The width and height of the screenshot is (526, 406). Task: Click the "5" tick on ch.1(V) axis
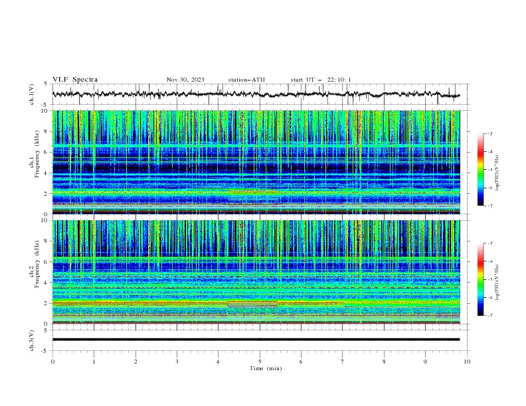click(46, 84)
